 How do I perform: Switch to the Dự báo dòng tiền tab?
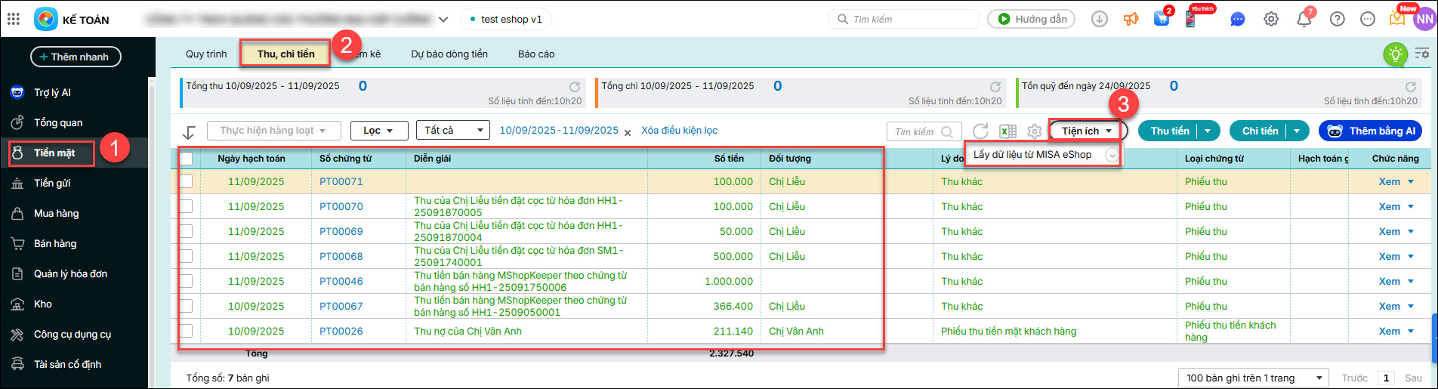point(449,54)
